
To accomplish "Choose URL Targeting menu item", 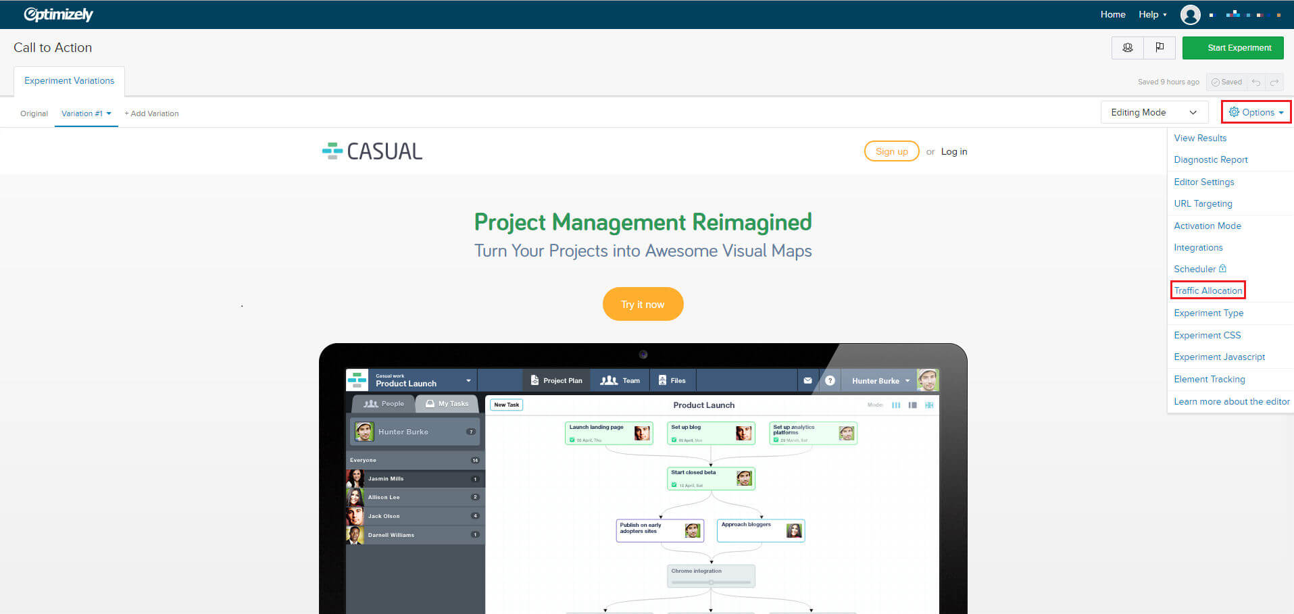I will [1203, 203].
